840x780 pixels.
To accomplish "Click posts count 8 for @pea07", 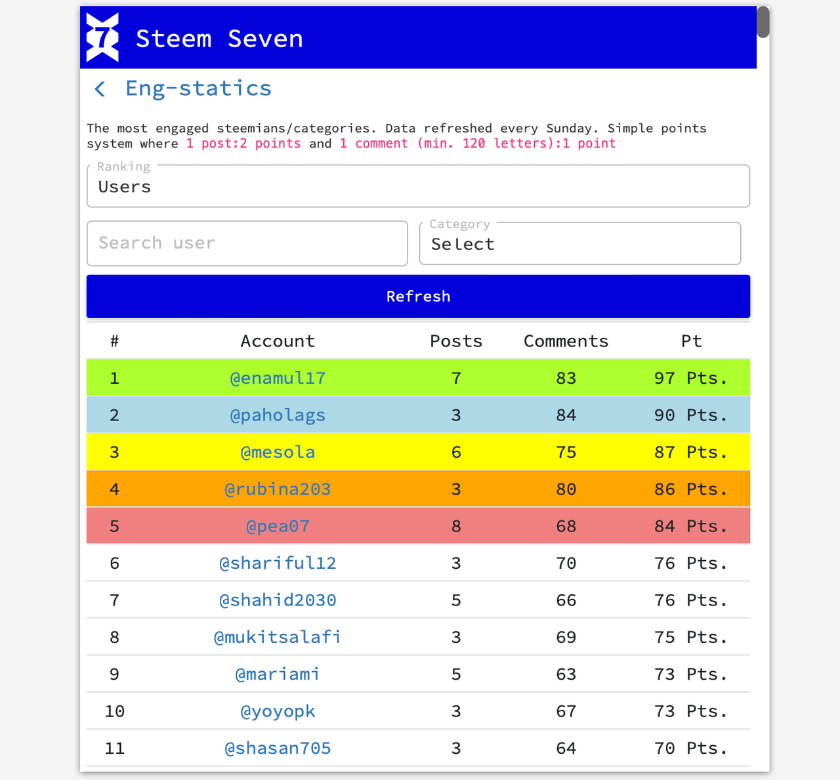I will tap(456, 526).
